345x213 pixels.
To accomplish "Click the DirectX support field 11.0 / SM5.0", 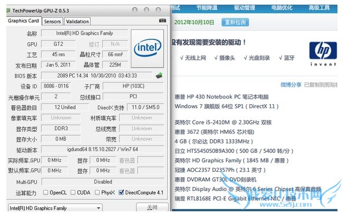I will click(145, 107).
